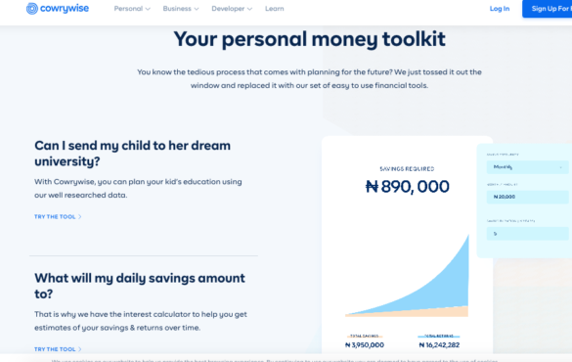The height and width of the screenshot is (362, 572).
Task: Open the Developer dropdown menu
Action: coord(232,9)
